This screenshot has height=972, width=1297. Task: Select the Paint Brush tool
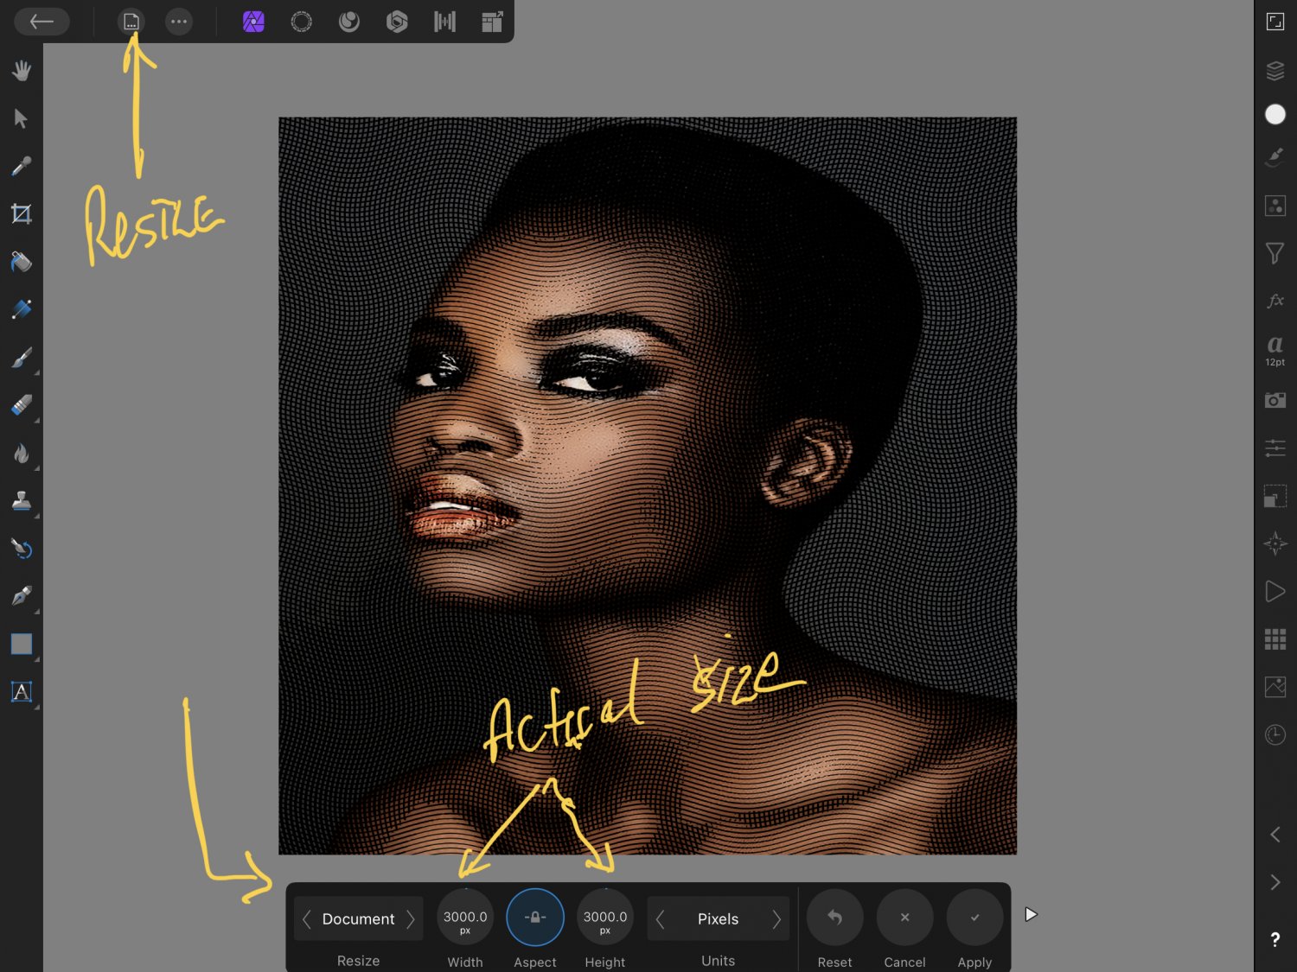tap(22, 357)
